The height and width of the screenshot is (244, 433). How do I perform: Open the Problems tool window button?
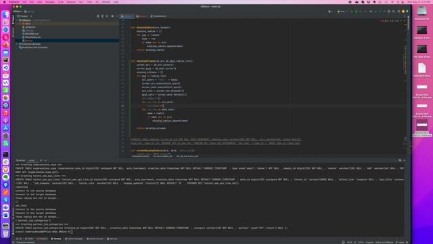[x=42, y=239]
